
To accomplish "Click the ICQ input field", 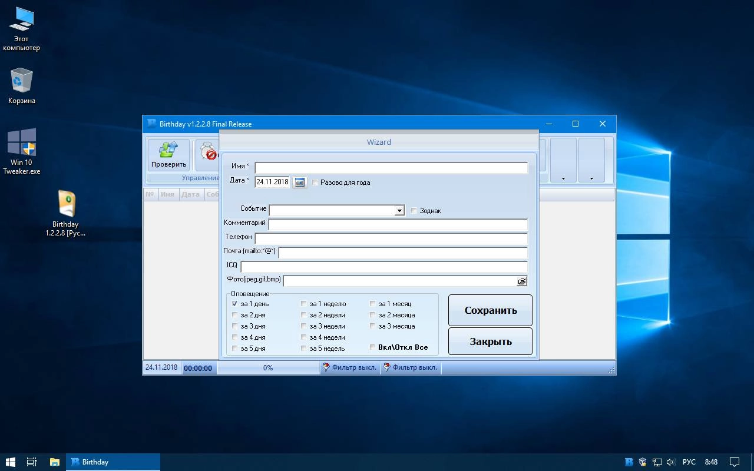I will point(384,267).
